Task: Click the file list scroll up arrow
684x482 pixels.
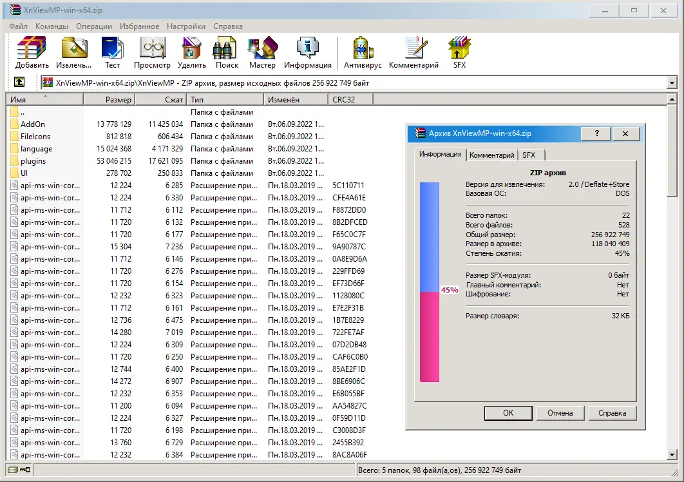Action: (672, 99)
